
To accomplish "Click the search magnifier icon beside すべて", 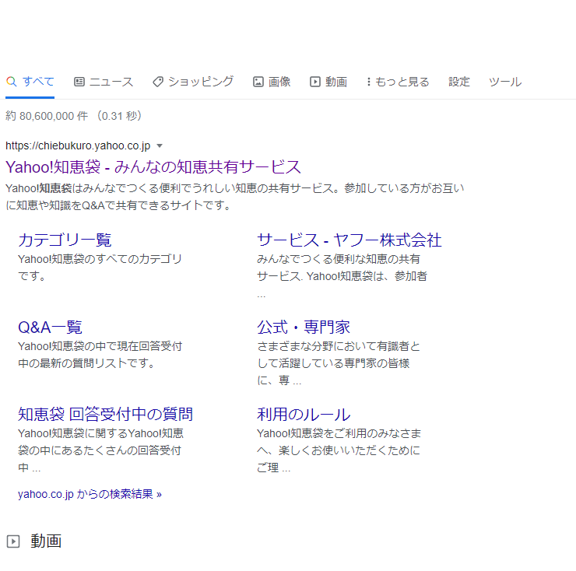I will click(x=12, y=82).
